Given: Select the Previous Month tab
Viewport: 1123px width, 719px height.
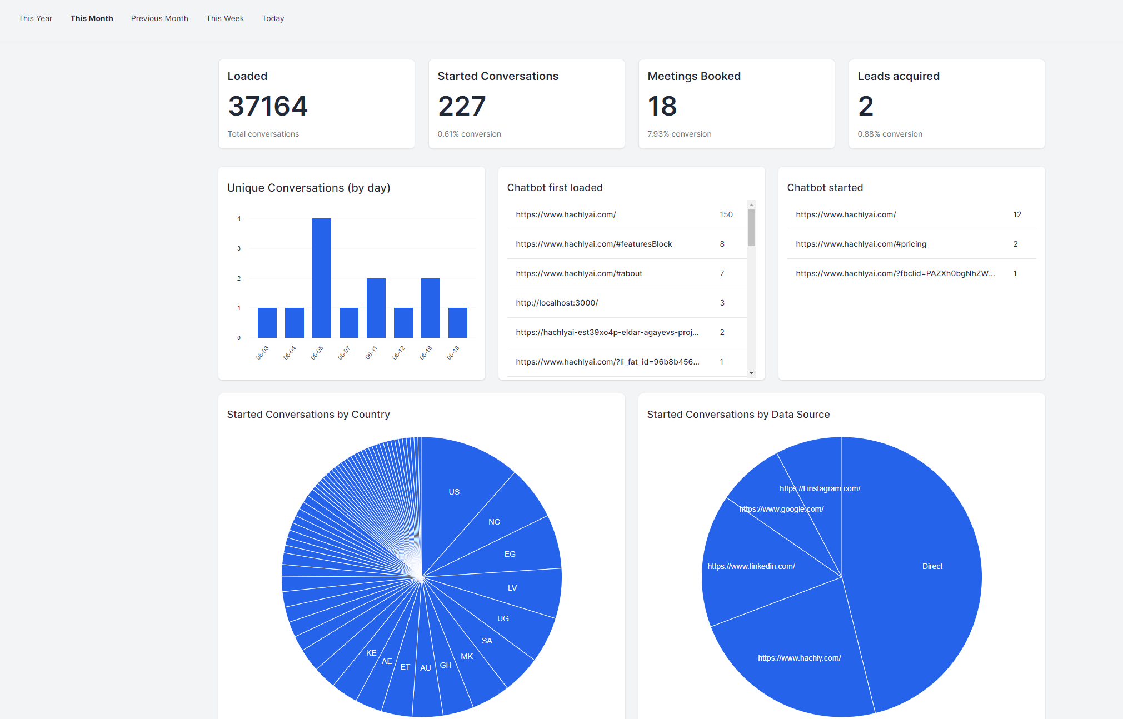Looking at the screenshot, I should click(x=159, y=18).
